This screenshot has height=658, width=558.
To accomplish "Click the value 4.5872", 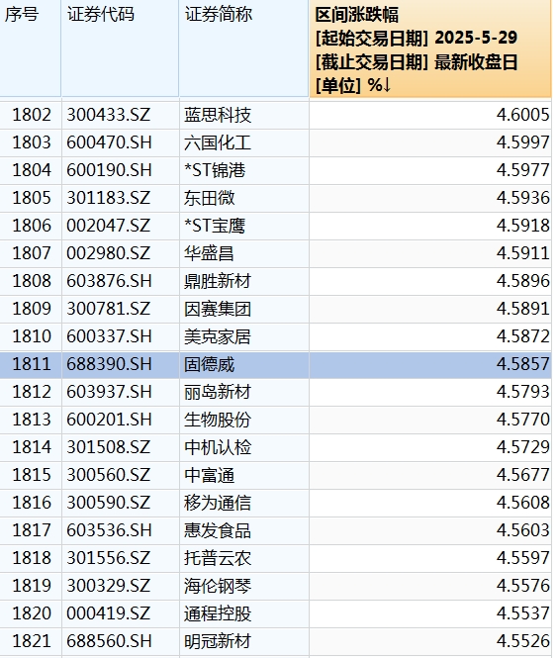I will click(522, 336).
